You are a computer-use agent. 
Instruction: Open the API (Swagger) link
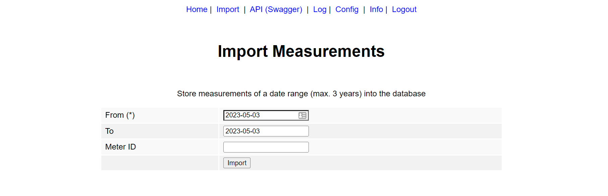point(276,9)
